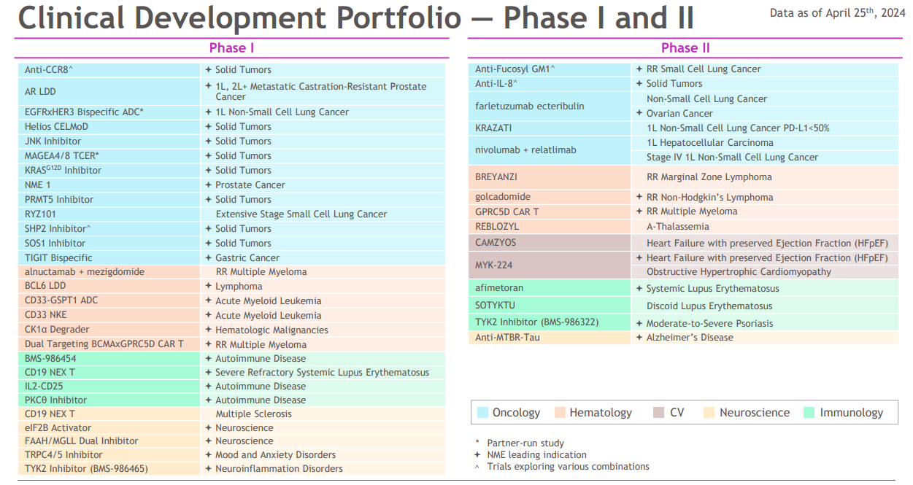
Task: Click the Lymphoma indication for BCL6 LDD
Action: [239, 287]
